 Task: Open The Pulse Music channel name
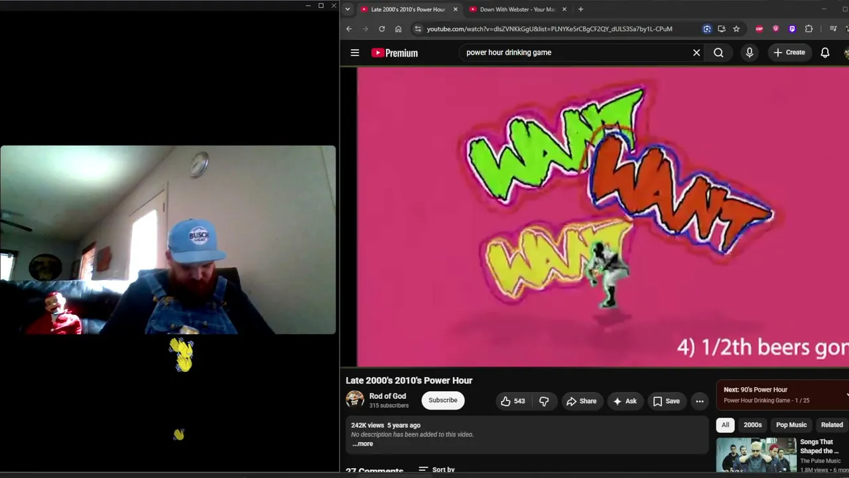pyautogui.click(x=820, y=461)
